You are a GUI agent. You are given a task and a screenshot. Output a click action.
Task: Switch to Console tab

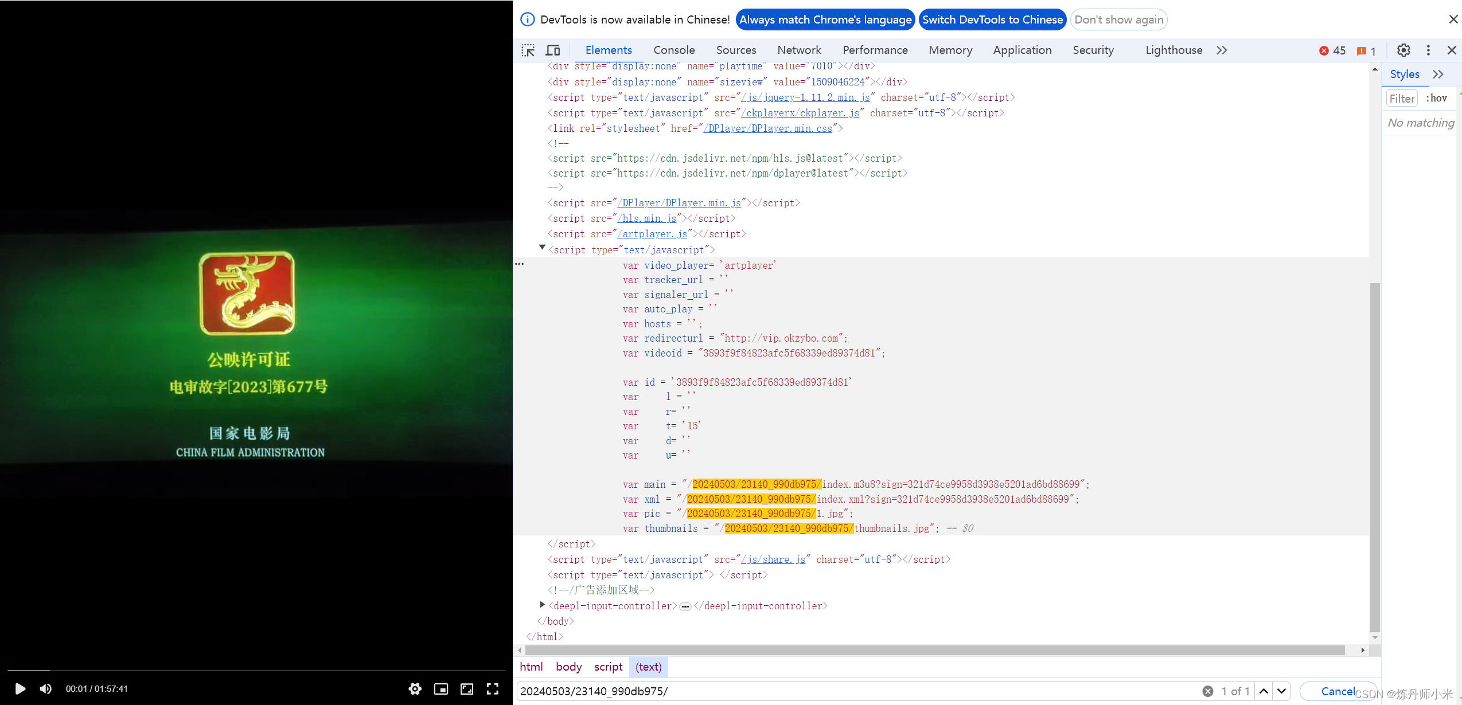tap(674, 50)
